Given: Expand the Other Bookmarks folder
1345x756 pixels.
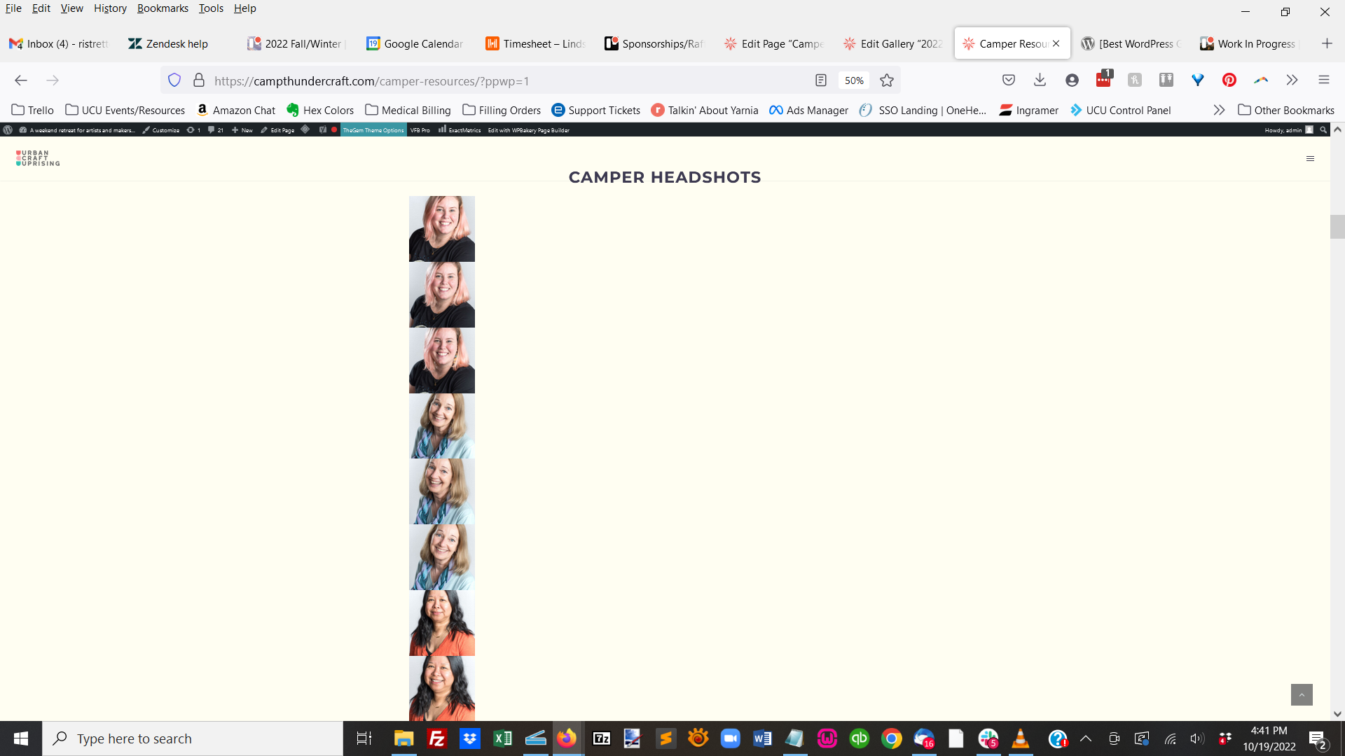Looking at the screenshot, I should pyautogui.click(x=1287, y=110).
